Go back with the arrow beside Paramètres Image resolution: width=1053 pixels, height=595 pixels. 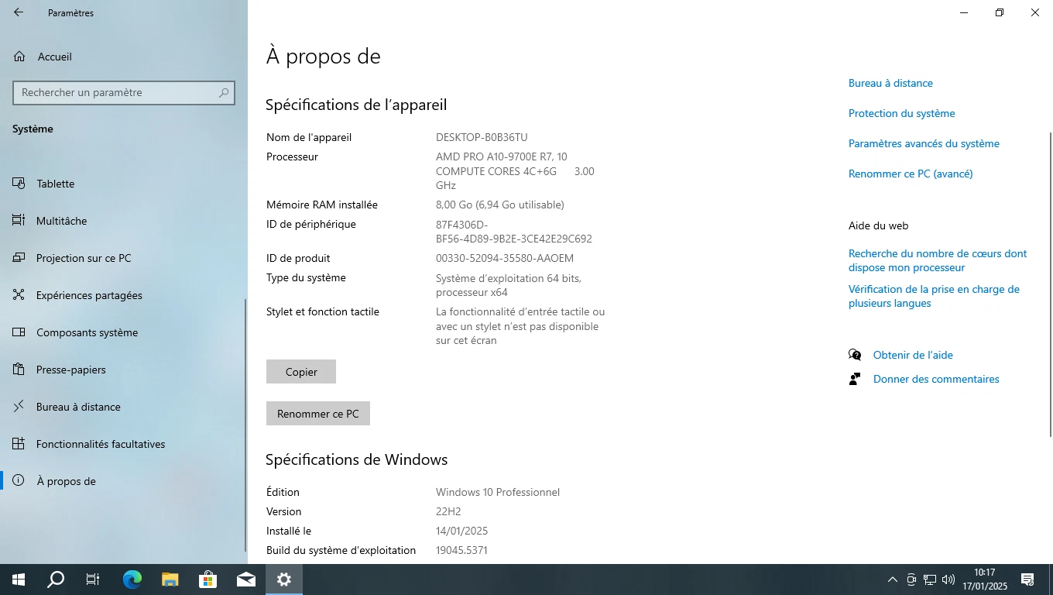[x=19, y=12]
